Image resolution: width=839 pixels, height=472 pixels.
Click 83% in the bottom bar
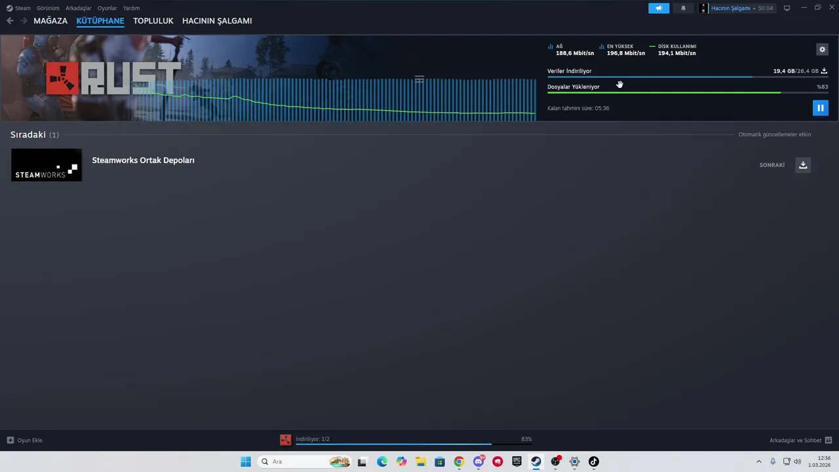pyautogui.click(x=526, y=439)
